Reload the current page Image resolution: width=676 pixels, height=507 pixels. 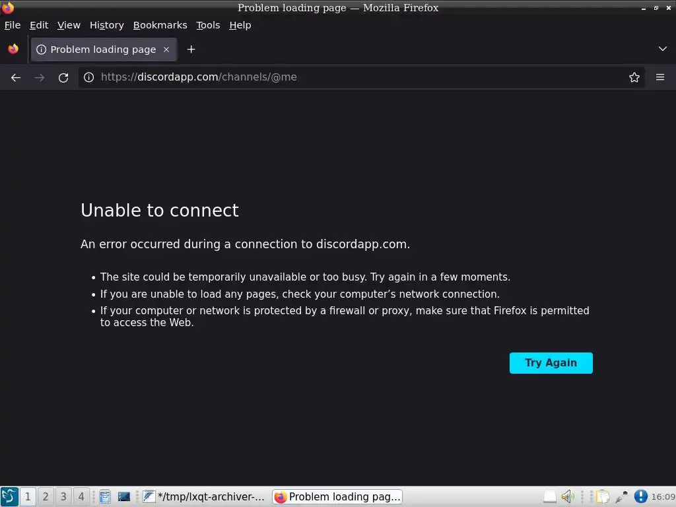[x=63, y=78]
